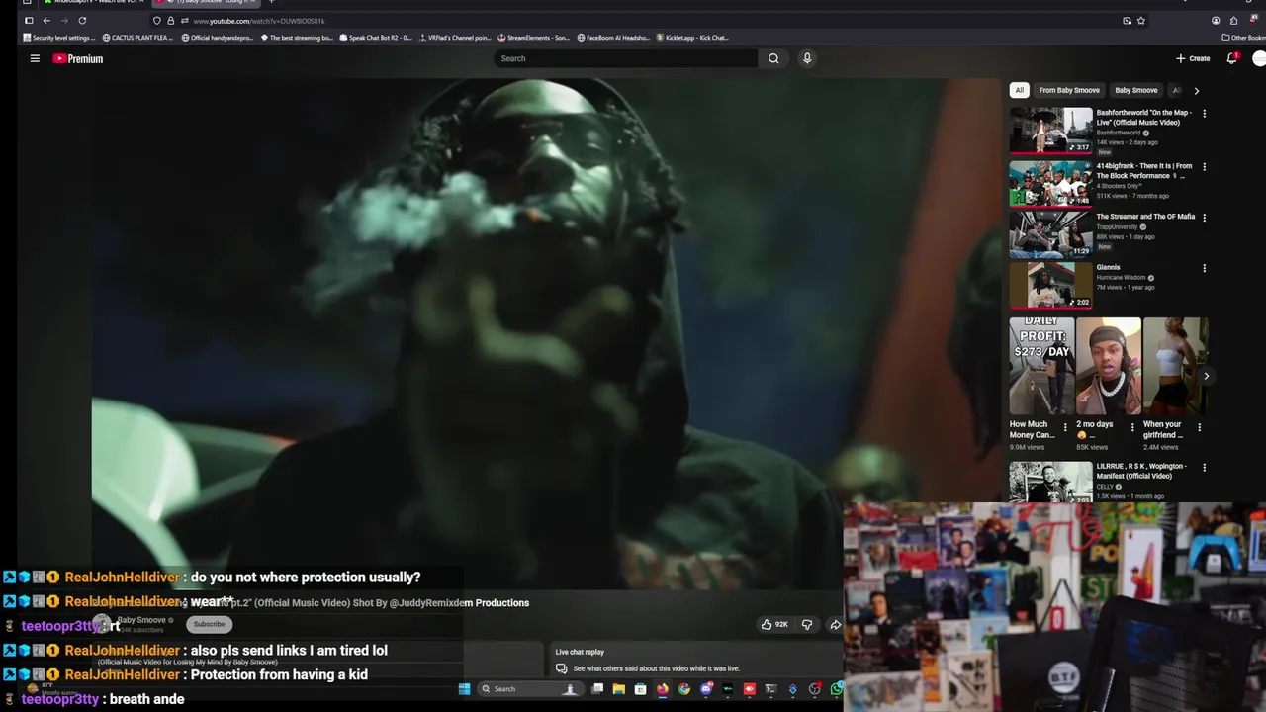Viewport: 1266px width, 712px height.
Task: Open Baby Smoove channel name link
Action: pyautogui.click(x=141, y=620)
